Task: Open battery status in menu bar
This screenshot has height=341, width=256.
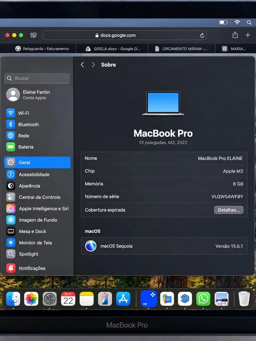Action: point(223,22)
